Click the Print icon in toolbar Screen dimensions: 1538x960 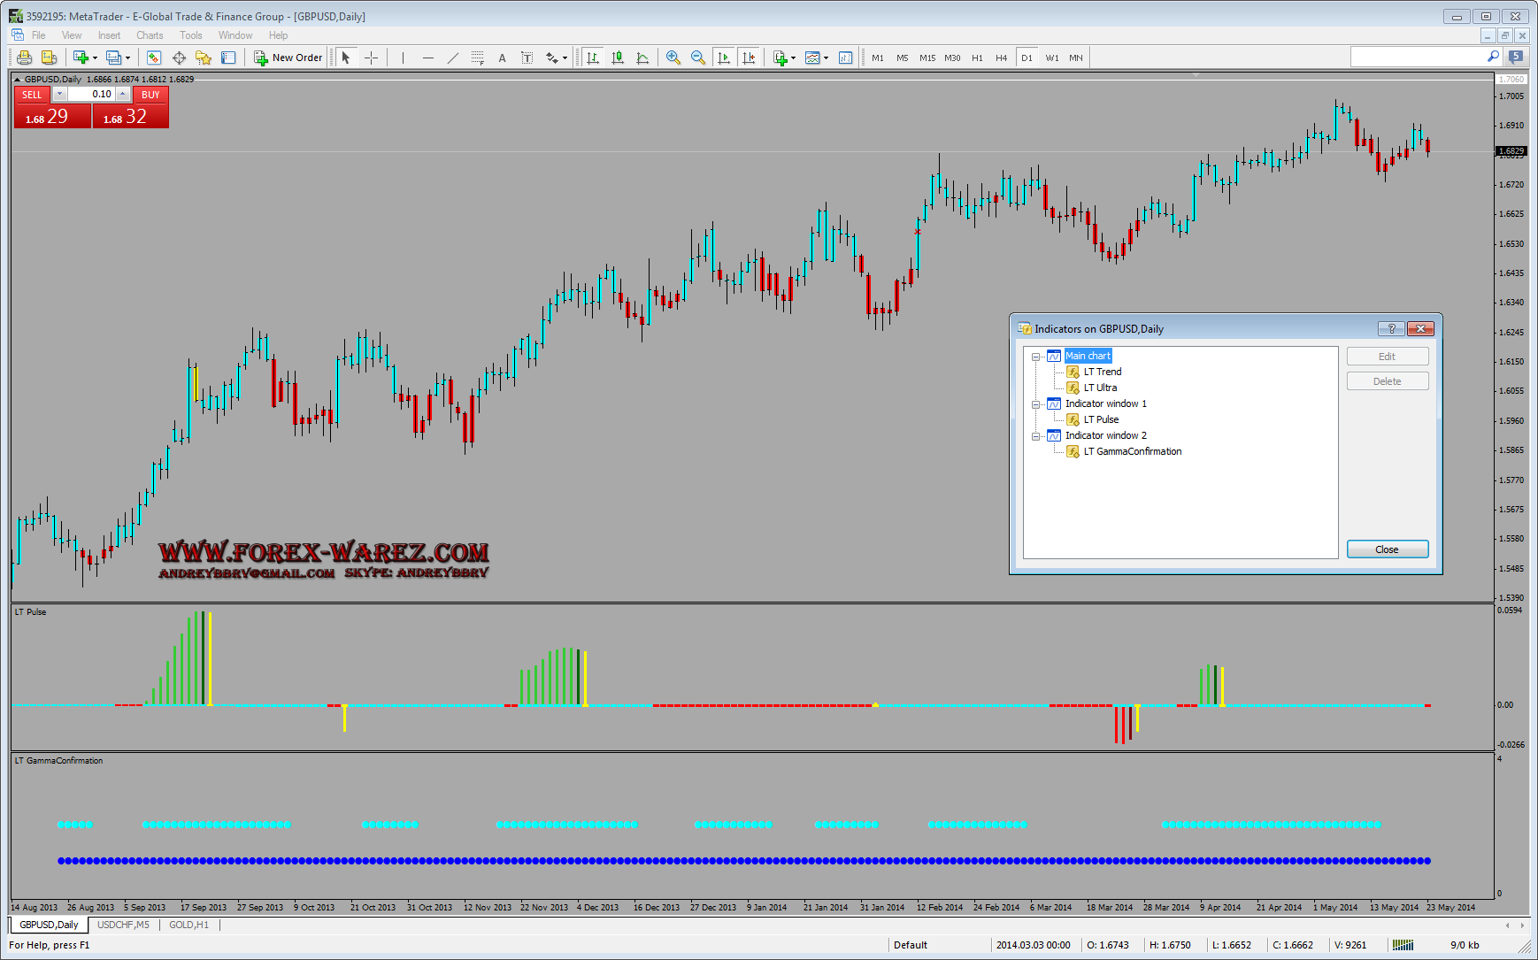24,58
